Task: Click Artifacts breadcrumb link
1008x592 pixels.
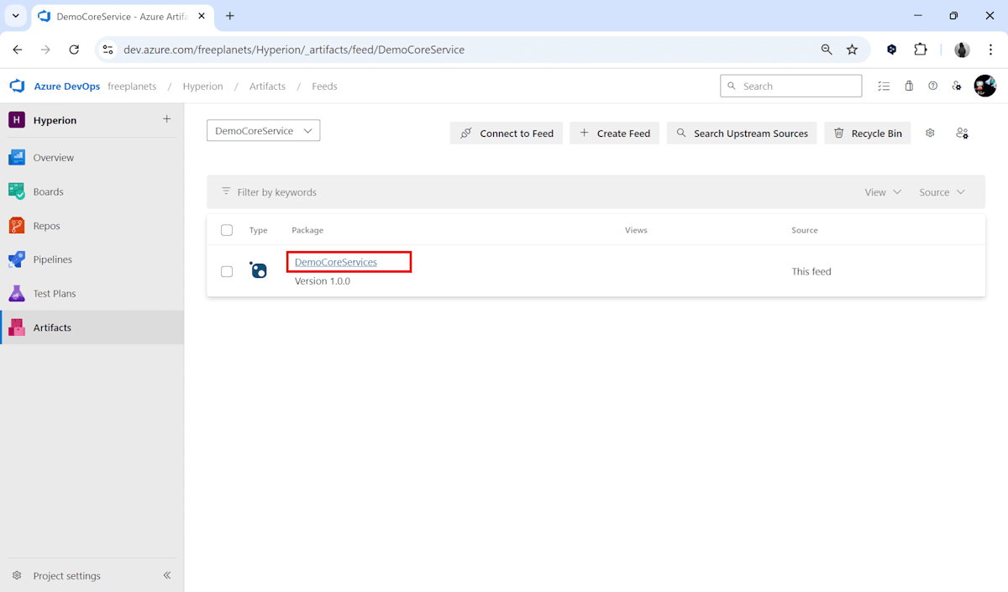Action: pos(267,86)
